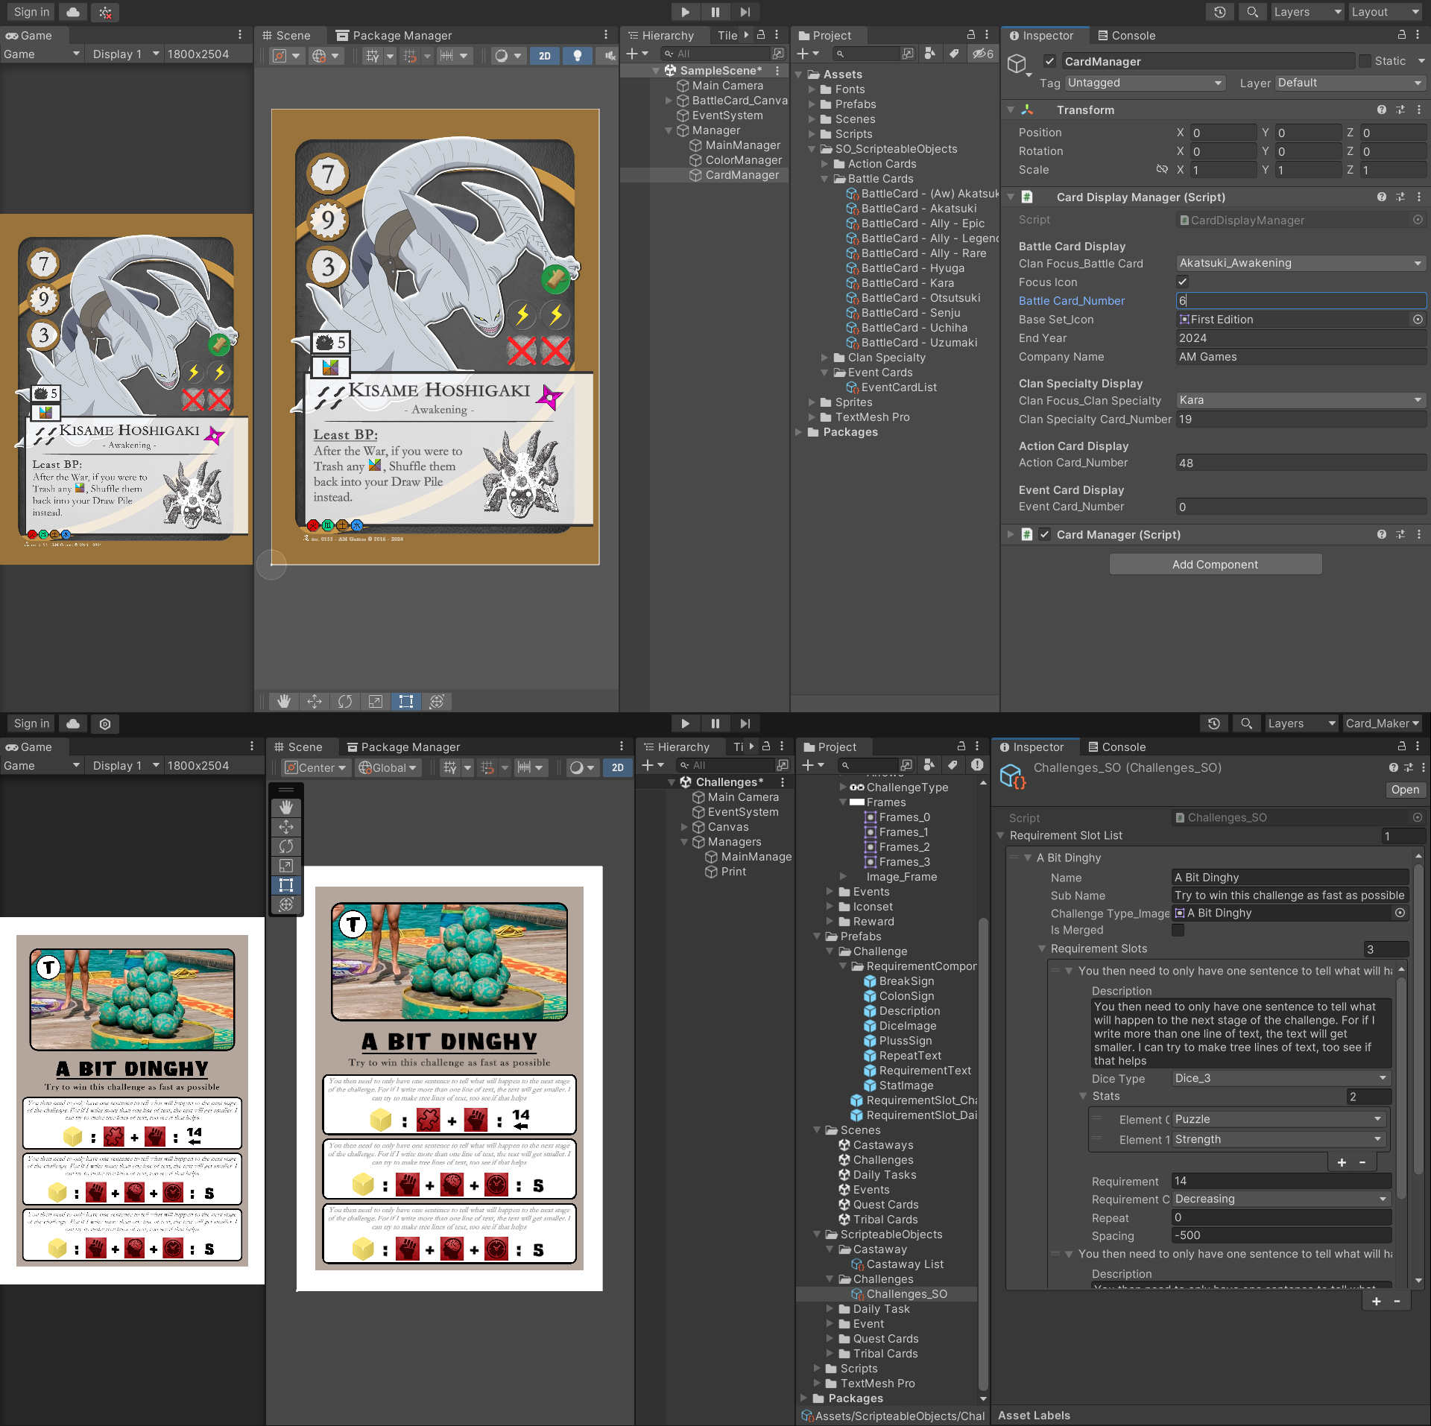Click the constrained proportions link icon beside Scale
The image size is (1431, 1426).
point(1162,170)
